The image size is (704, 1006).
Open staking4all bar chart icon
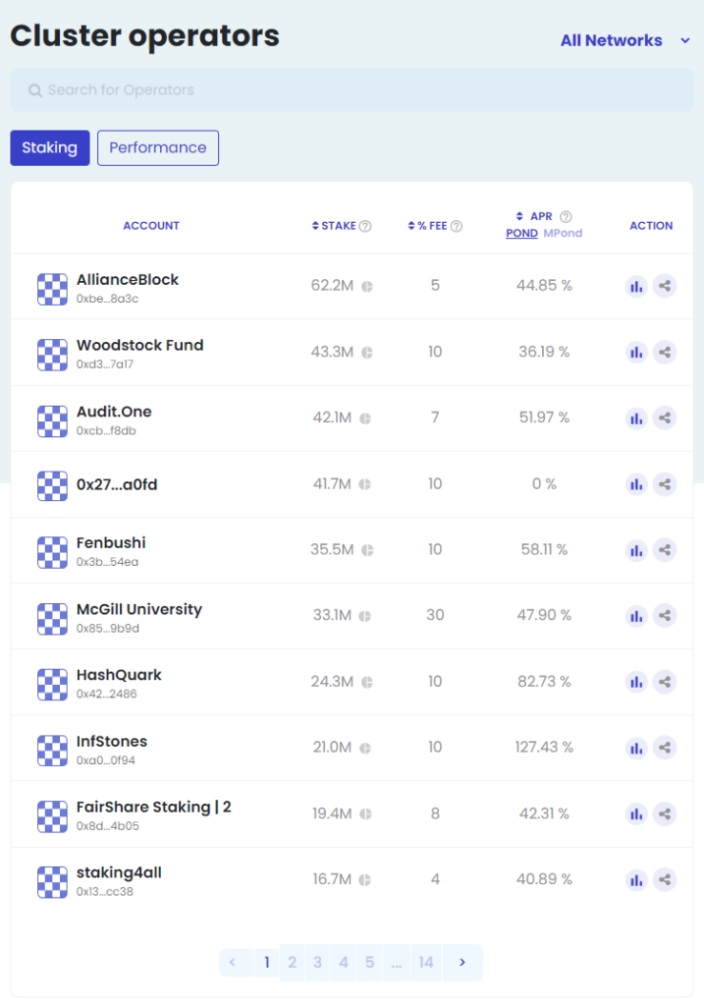[x=636, y=880]
